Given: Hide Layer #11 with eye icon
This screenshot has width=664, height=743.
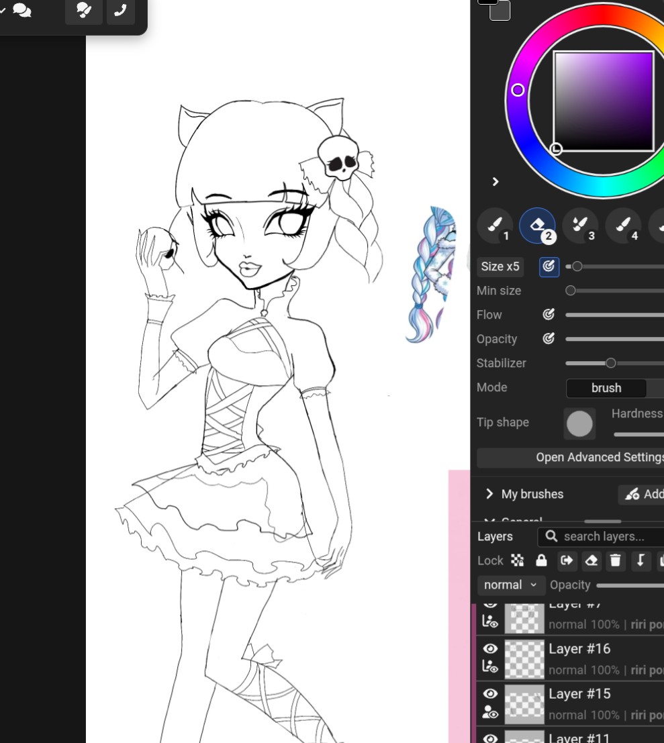Looking at the screenshot, I should 490,738.
